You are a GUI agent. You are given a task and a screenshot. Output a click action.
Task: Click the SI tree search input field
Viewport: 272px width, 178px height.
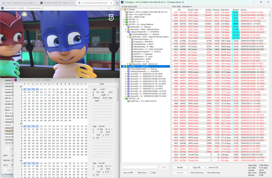[x=140, y=167]
